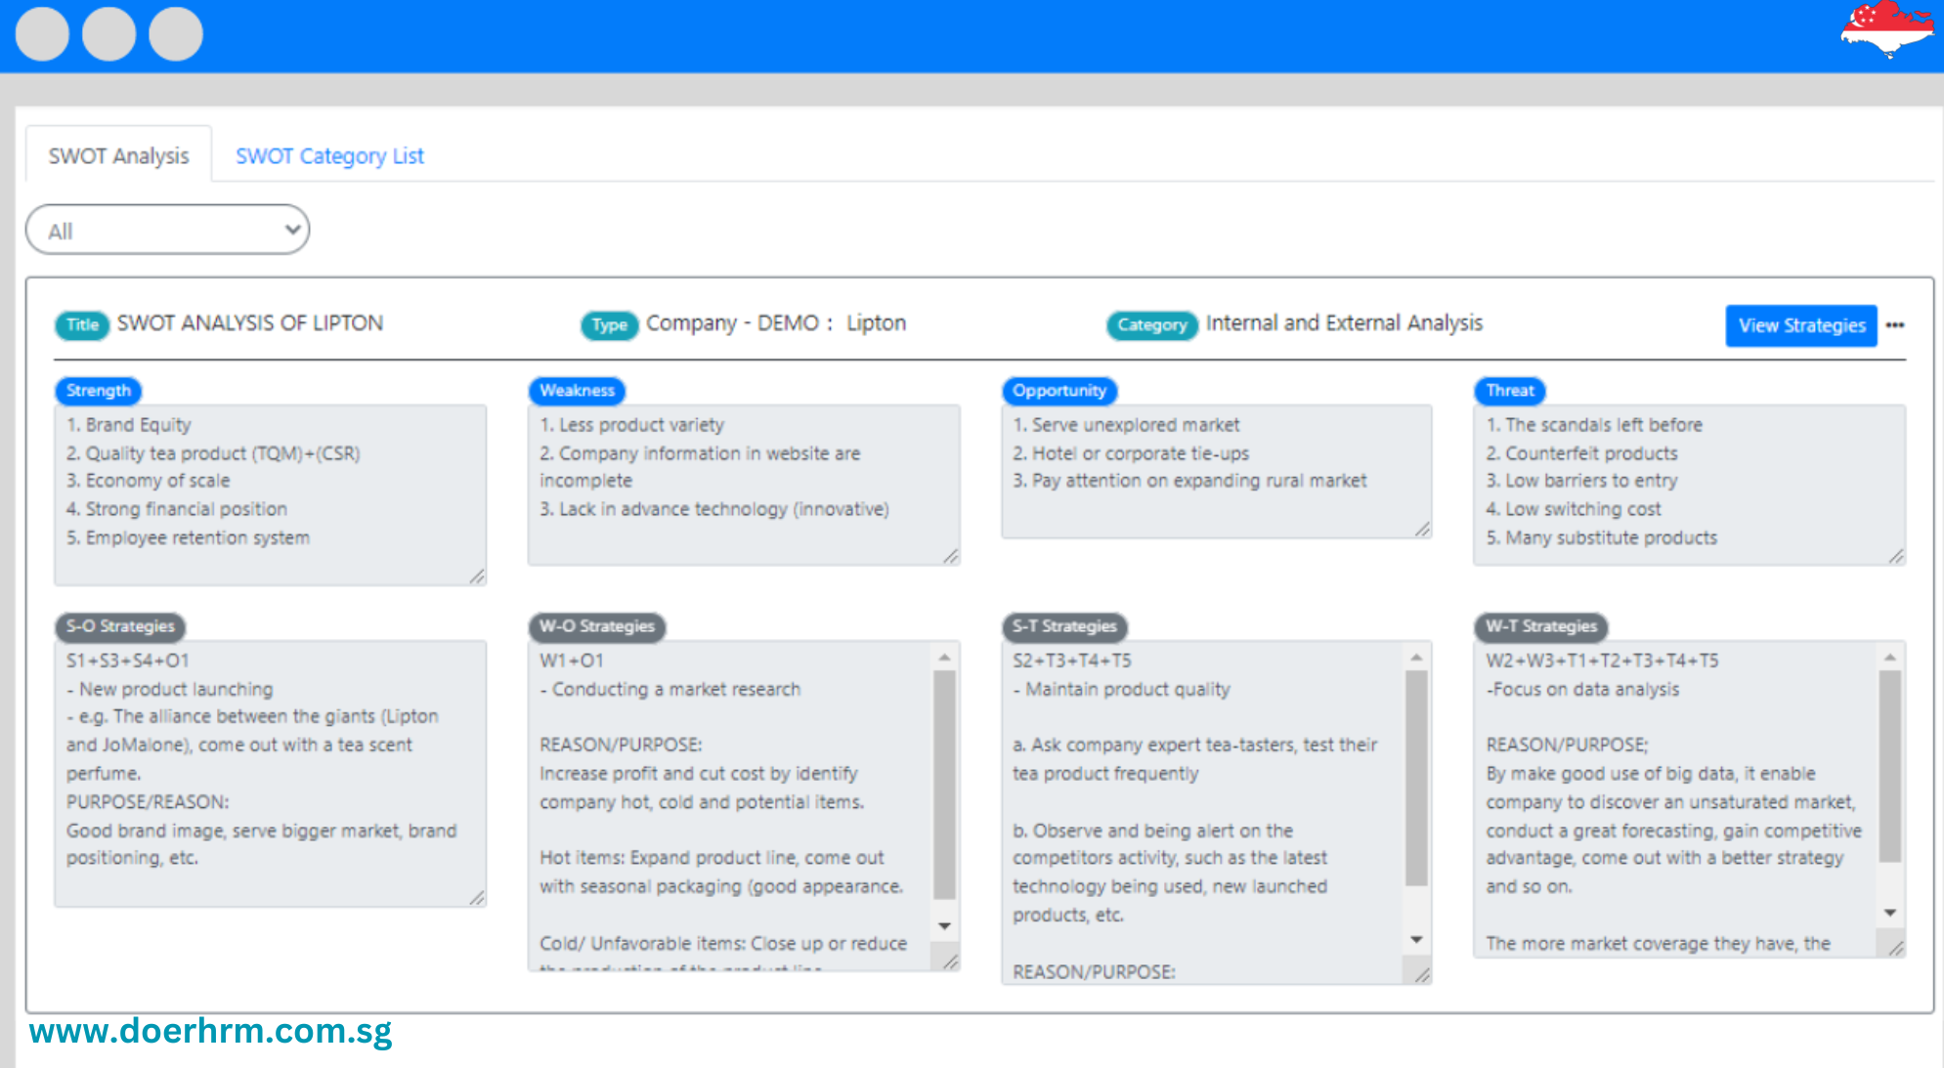Screen dimensions: 1944x1068
Task: Open the www.doerhrm.com.sg link
Action: pyautogui.click(x=210, y=1031)
